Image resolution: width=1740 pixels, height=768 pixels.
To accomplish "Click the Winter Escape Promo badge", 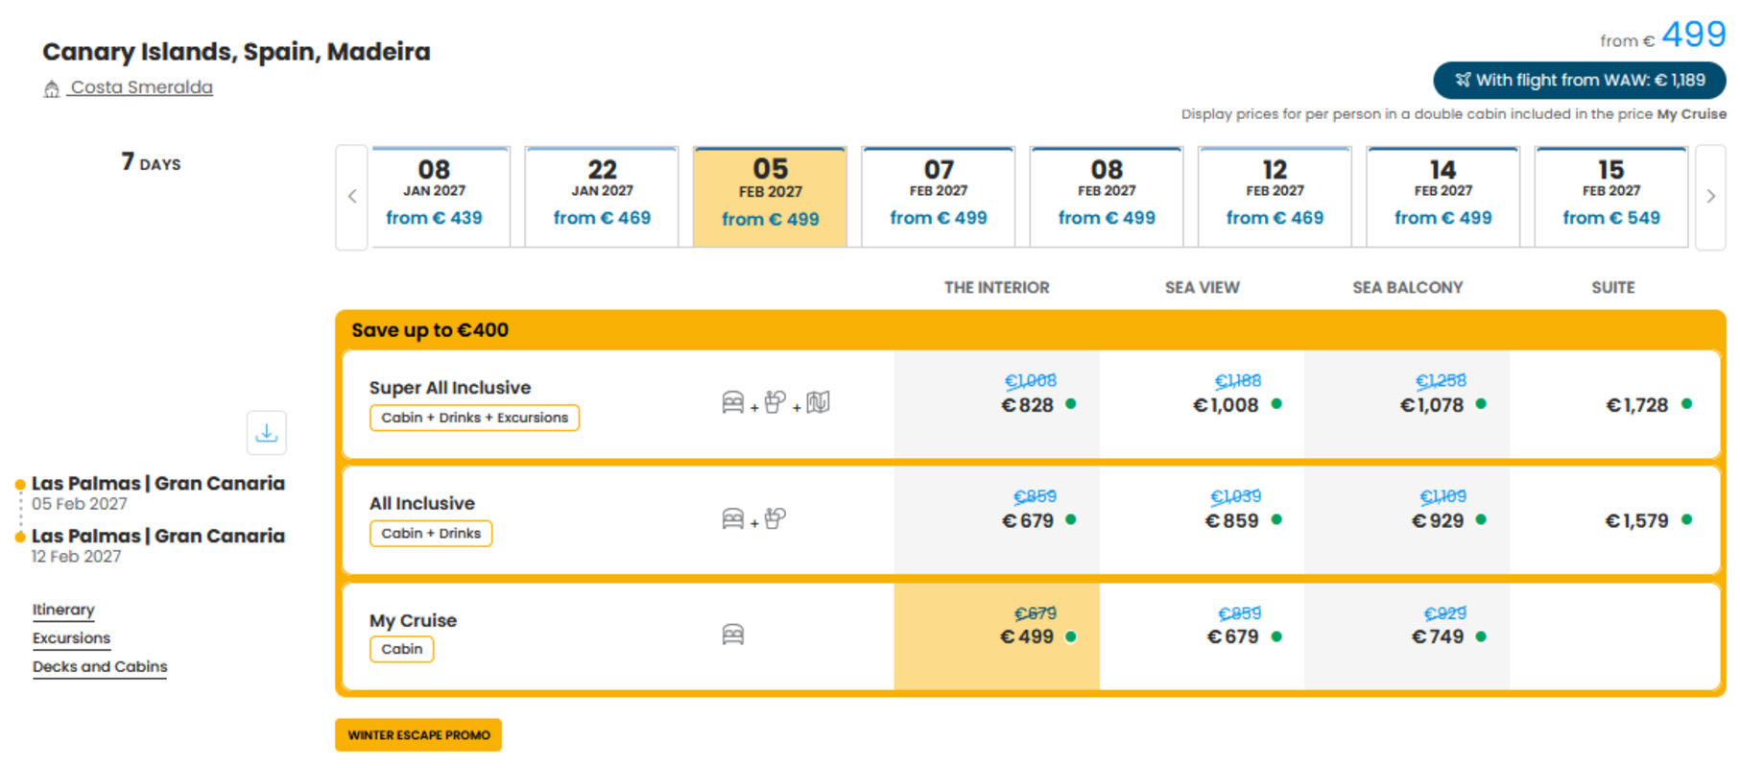I will tap(418, 735).
